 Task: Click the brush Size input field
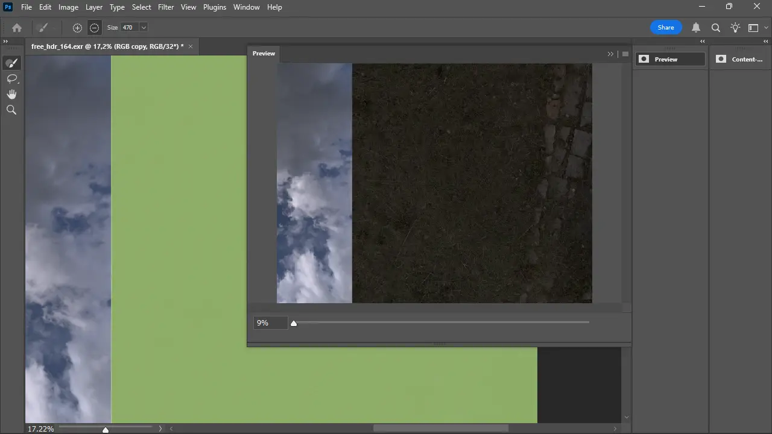129,28
